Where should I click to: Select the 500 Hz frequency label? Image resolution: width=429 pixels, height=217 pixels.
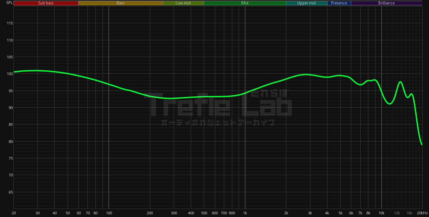point(204,213)
